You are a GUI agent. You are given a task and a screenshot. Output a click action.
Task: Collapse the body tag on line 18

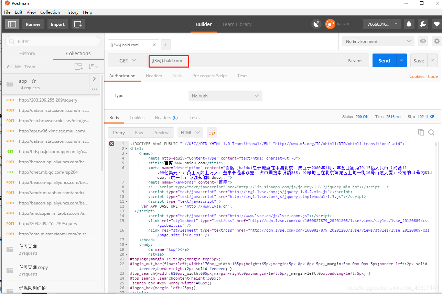127,245
